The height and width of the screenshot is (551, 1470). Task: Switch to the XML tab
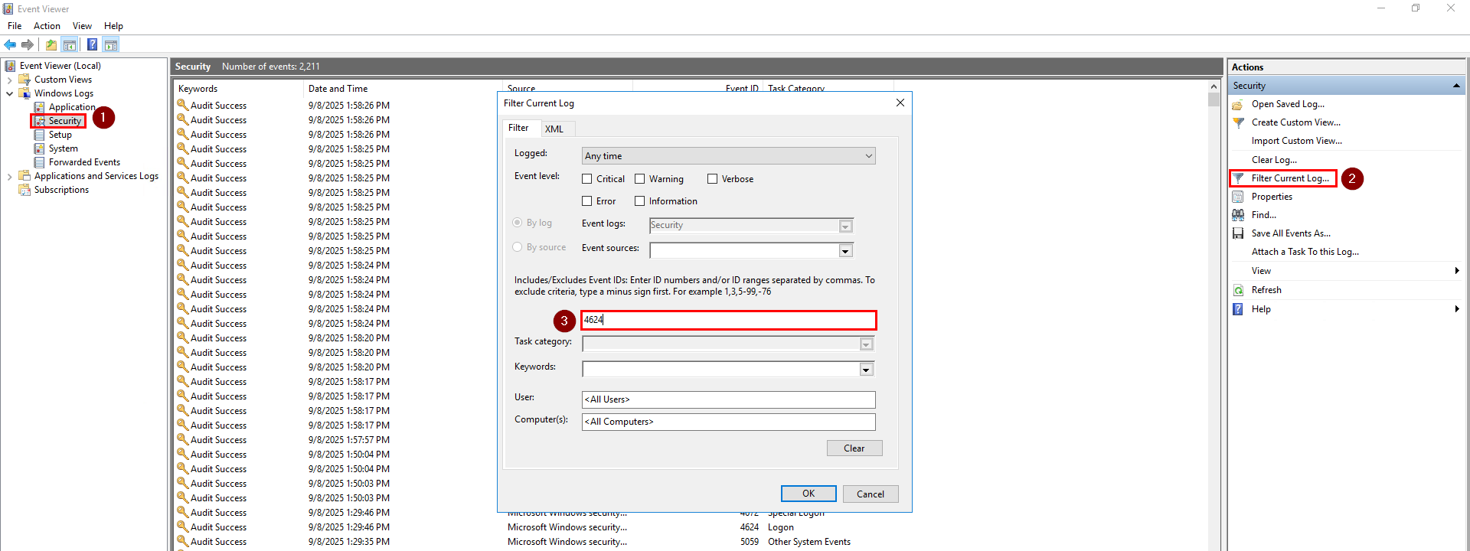[554, 129]
